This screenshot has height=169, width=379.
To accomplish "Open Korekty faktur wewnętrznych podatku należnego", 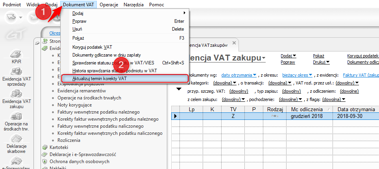I will (108, 119).
